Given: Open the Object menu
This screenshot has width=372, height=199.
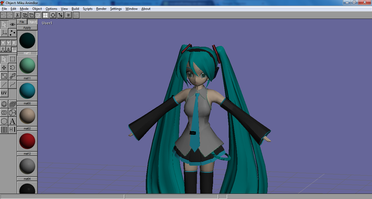Looking at the screenshot, I should (37, 9).
